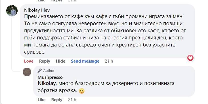Click the bold Nikolay mention in the reply
Screen dimensions: 208x104
pos(47,83)
